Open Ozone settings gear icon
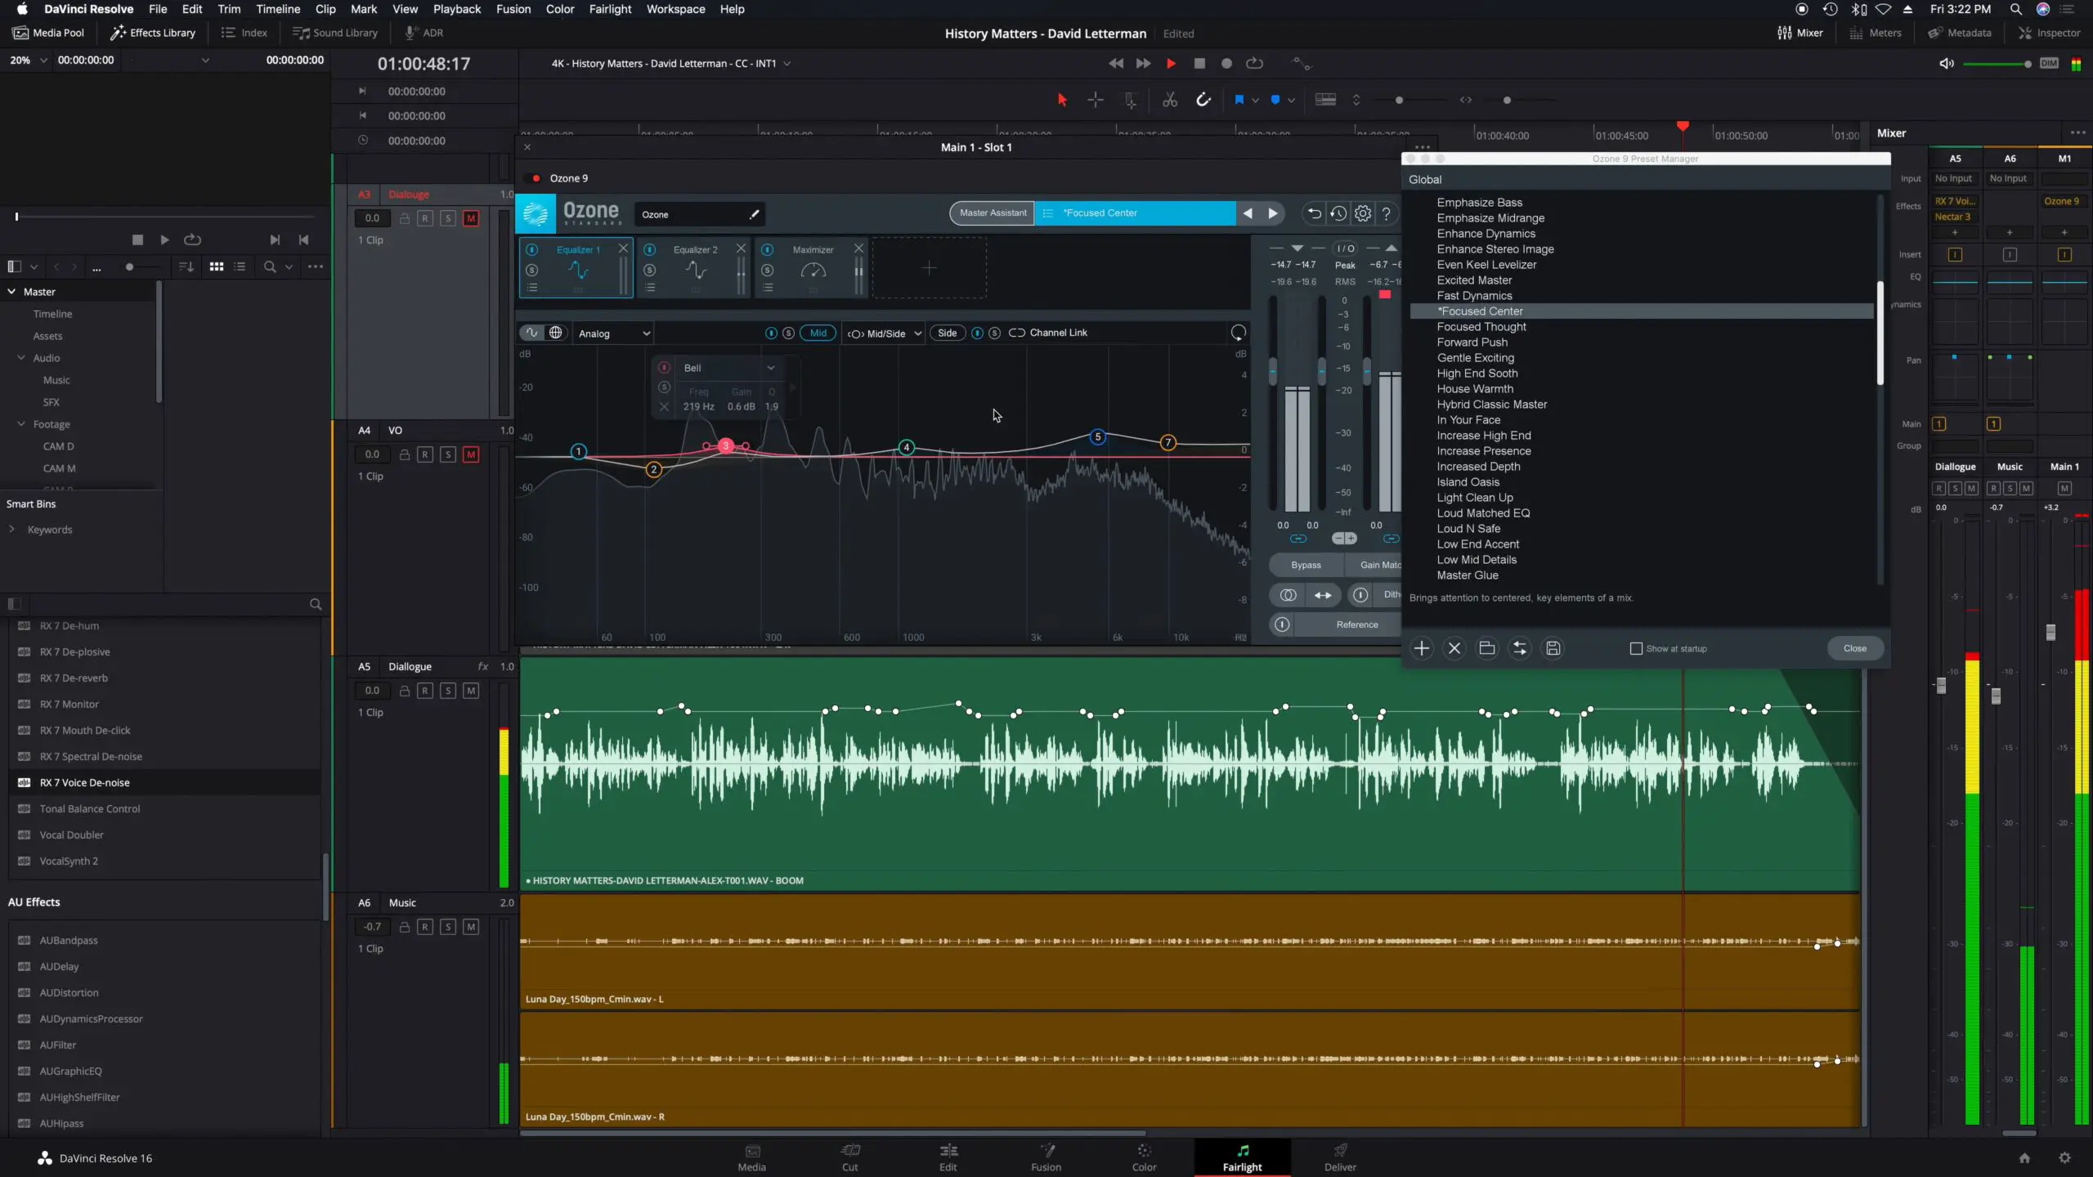Image resolution: width=2093 pixels, height=1177 pixels. 1363,213
